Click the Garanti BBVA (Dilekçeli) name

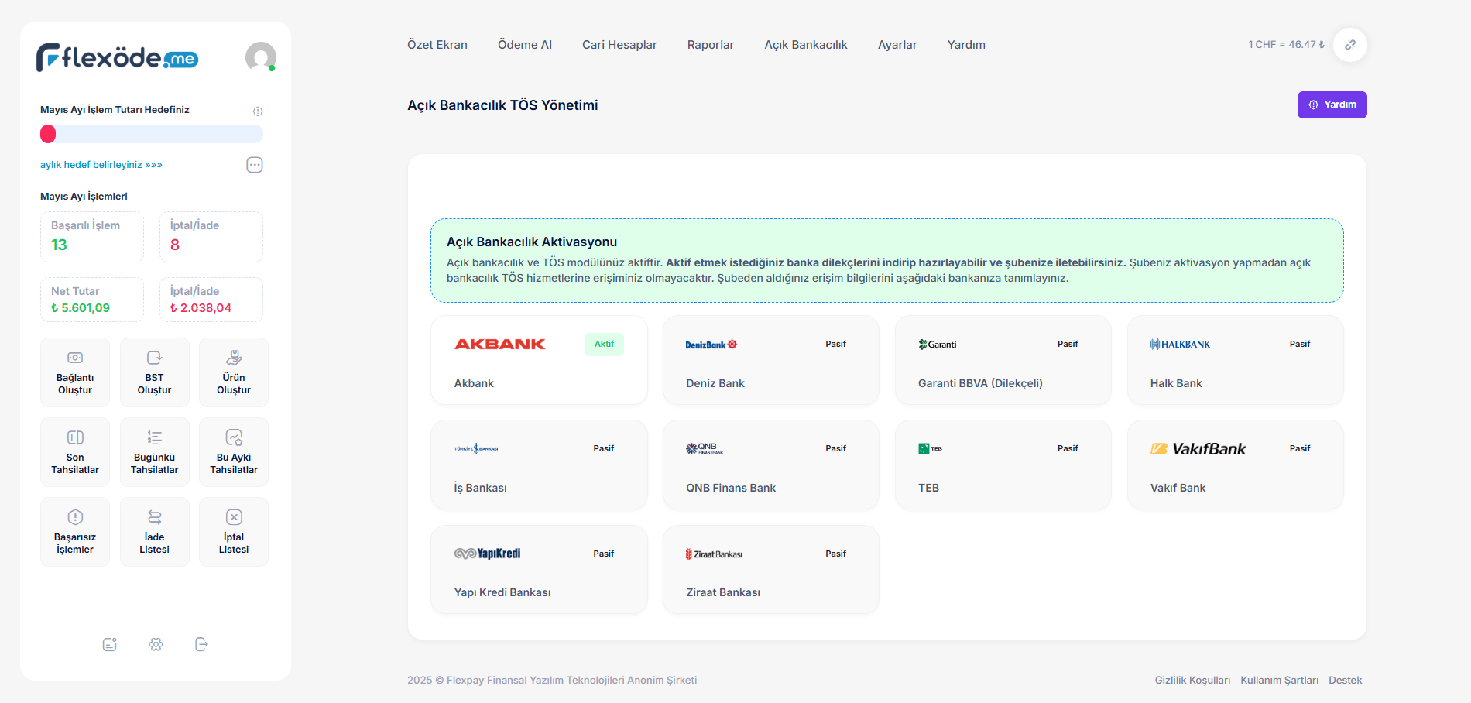coord(980,383)
